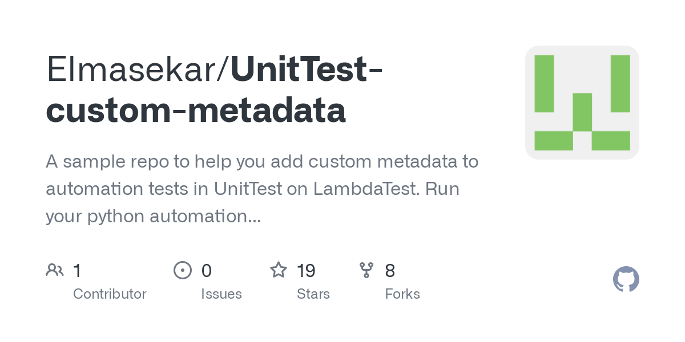Viewport: 685px width, 342px height.
Task: Click the description's first line about sample repo
Action: [262, 162]
